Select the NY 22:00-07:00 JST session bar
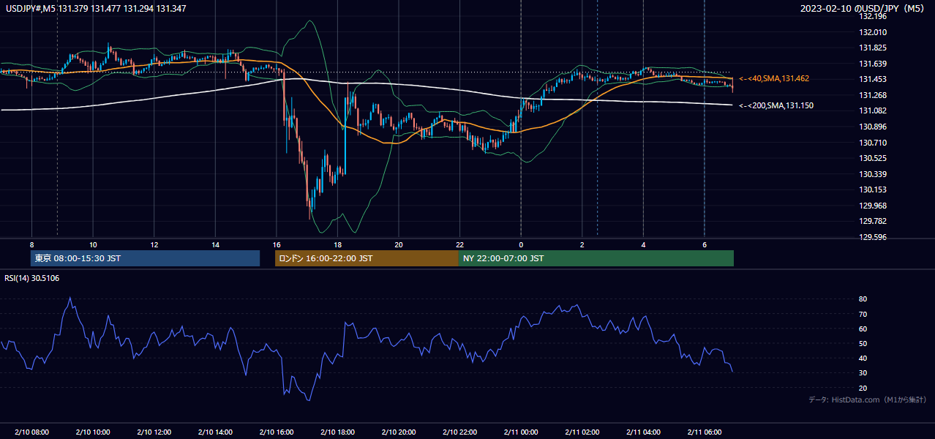Screen dimensions: 935x439 tap(596, 258)
